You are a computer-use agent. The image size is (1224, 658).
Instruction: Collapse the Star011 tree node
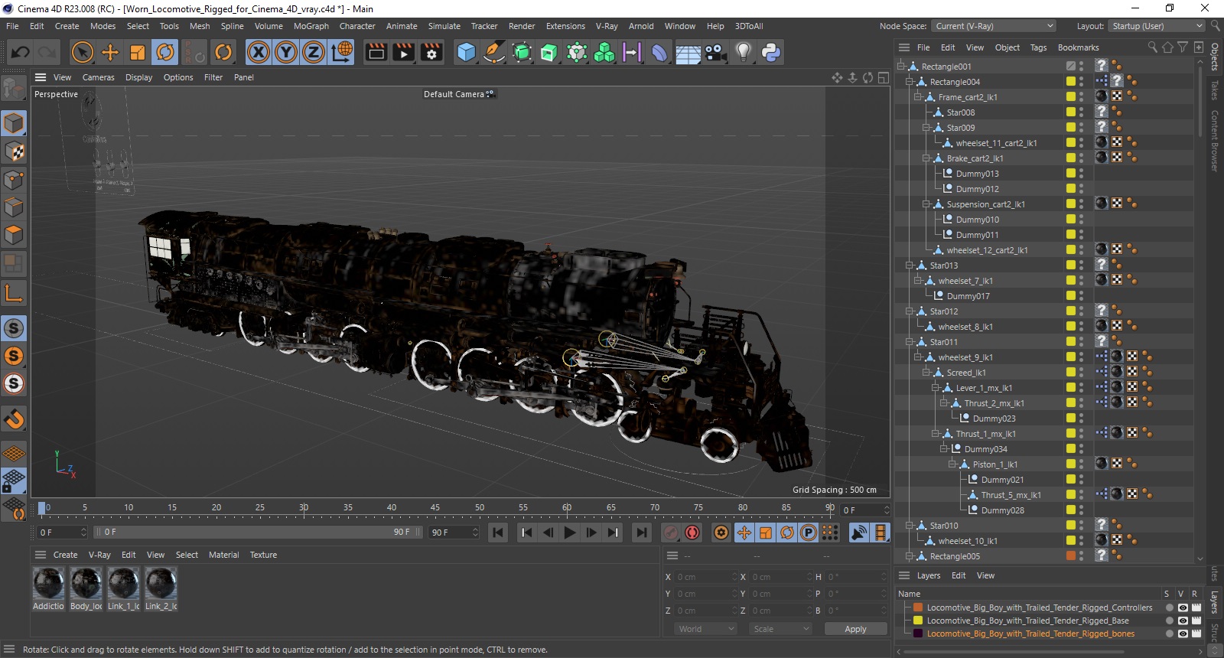910,342
